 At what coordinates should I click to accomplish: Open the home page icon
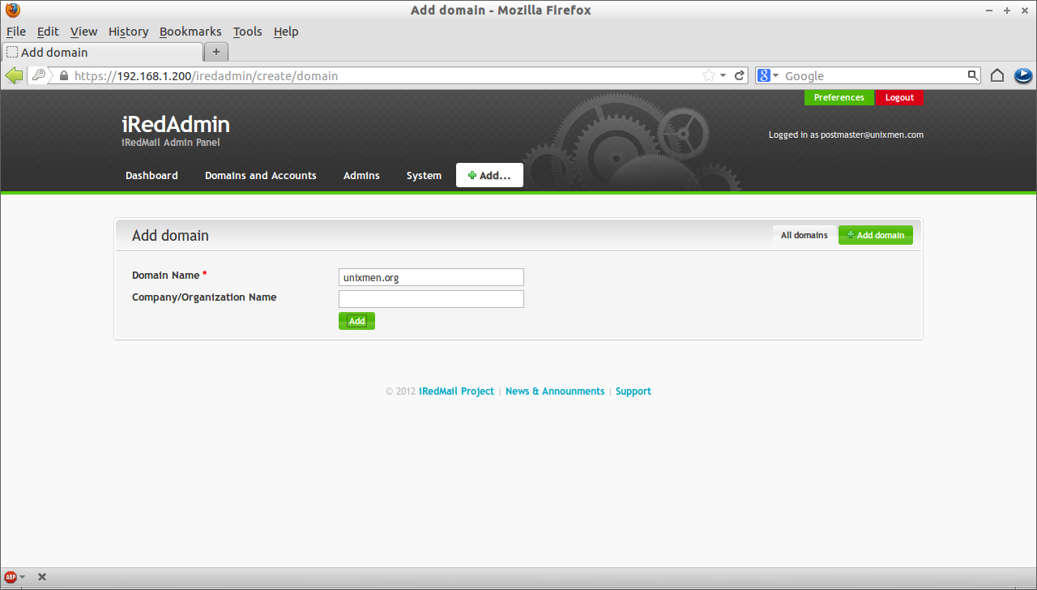pyautogui.click(x=997, y=75)
